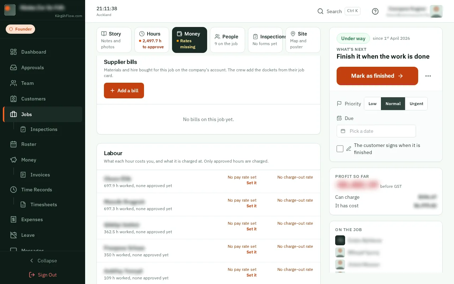This screenshot has width=454, height=284.
Task: Click the Leave calendar-off icon
Action: pyautogui.click(x=13, y=235)
